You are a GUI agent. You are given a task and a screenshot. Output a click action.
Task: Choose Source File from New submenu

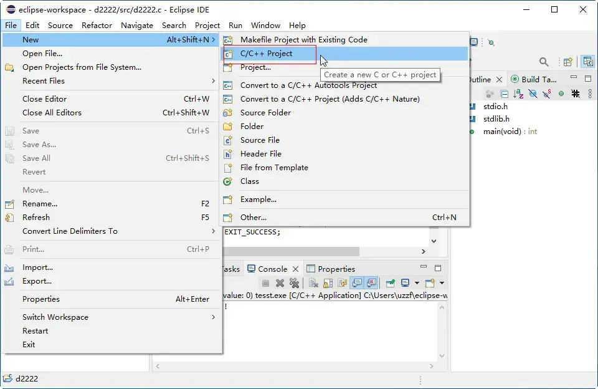click(x=345, y=140)
